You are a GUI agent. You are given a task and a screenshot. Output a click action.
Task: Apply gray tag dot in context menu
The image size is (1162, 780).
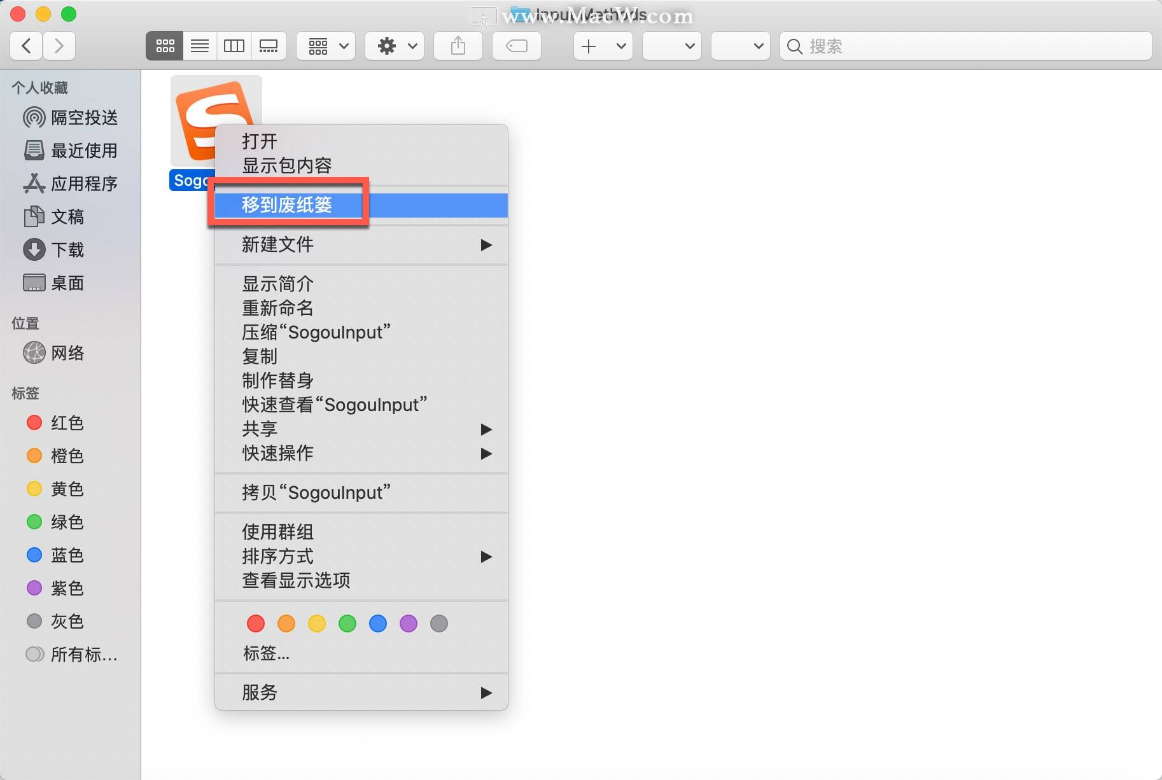[x=439, y=623]
